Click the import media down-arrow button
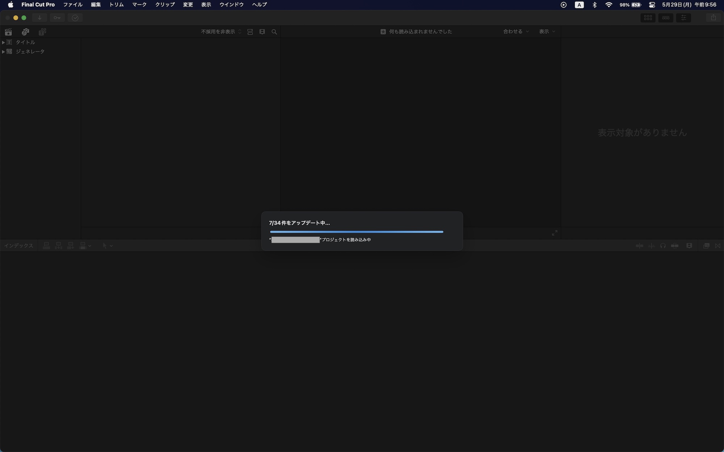Viewport: 724px width, 452px height. click(x=39, y=18)
